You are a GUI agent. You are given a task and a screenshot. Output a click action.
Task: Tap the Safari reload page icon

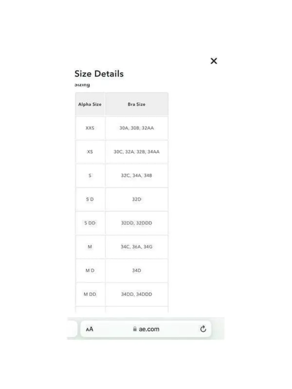pos(203,329)
